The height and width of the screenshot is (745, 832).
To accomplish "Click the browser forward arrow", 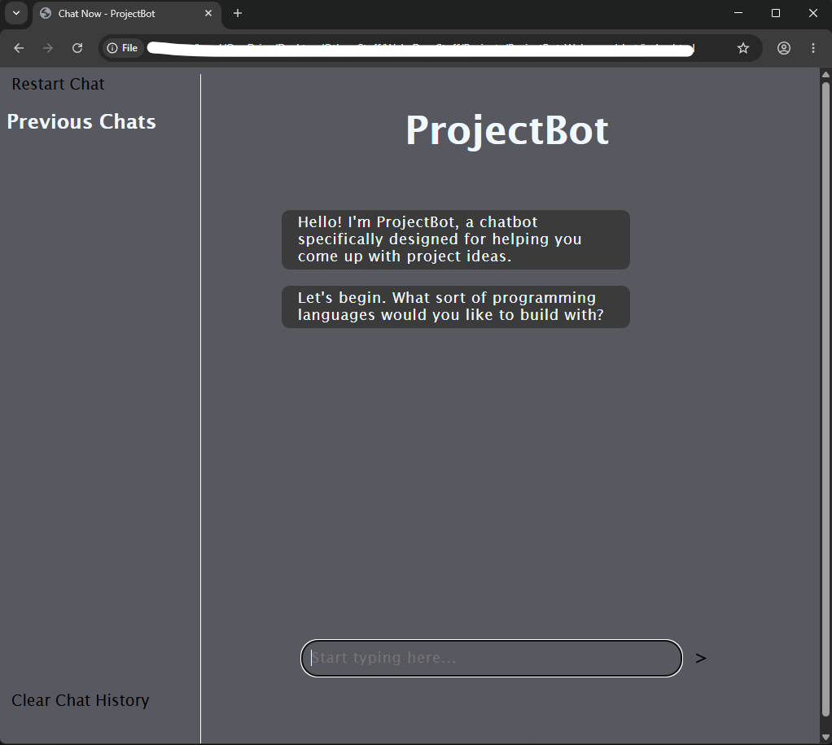I will point(48,48).
